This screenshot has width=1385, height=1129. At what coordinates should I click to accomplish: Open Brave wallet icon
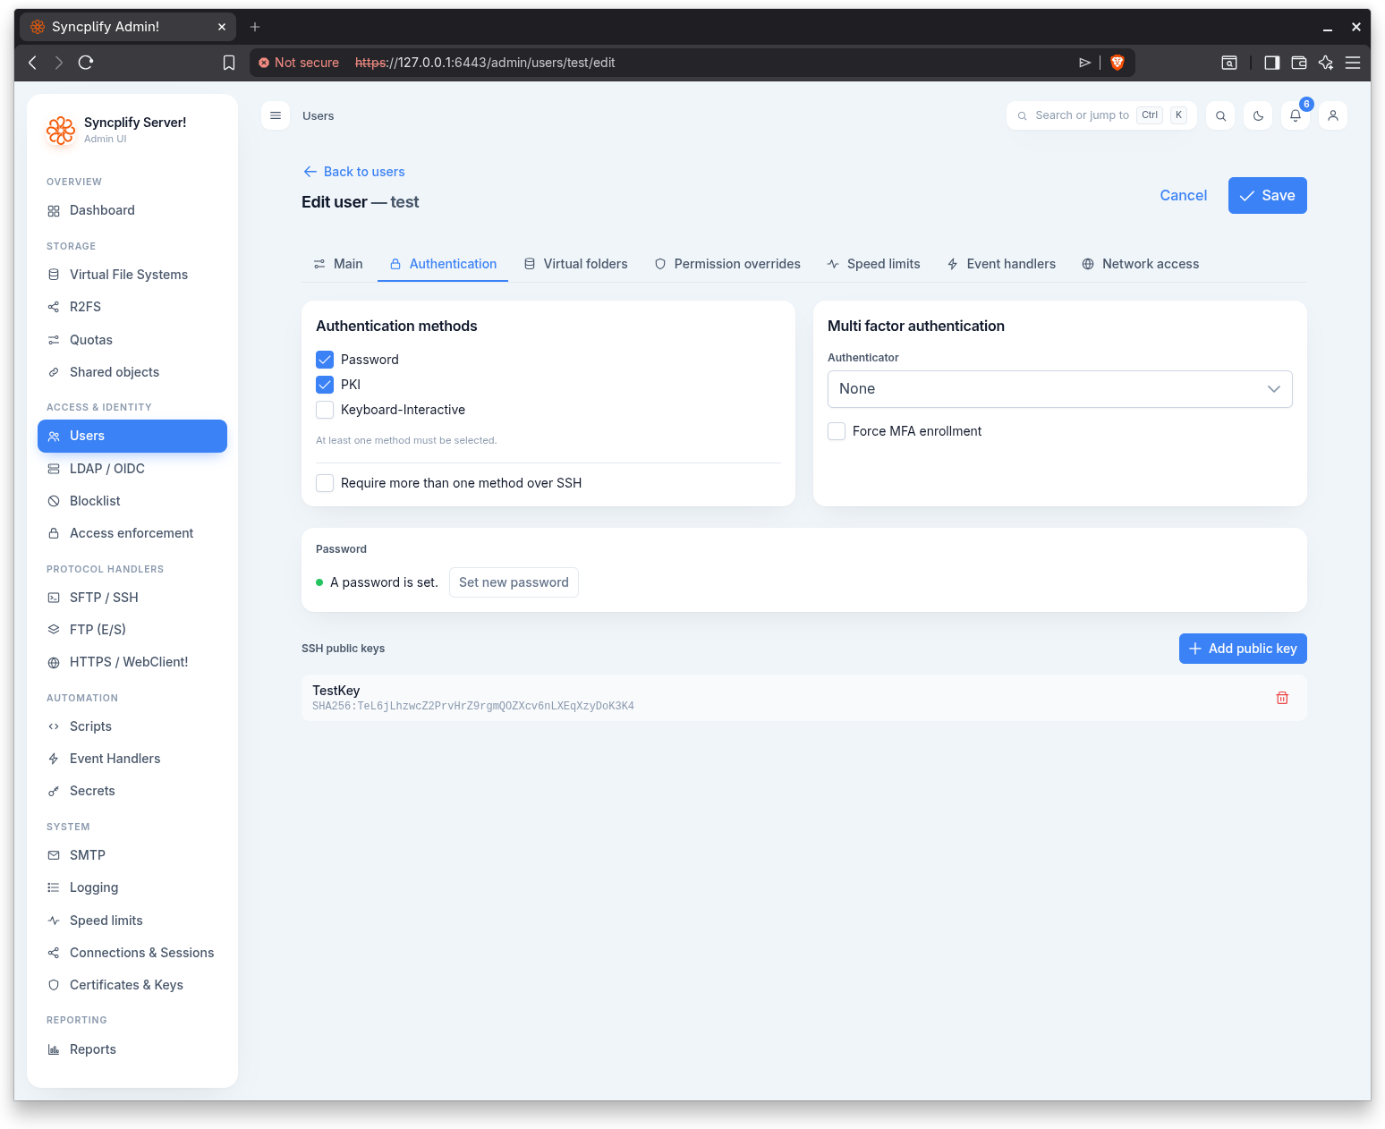tap(1299, 63)
